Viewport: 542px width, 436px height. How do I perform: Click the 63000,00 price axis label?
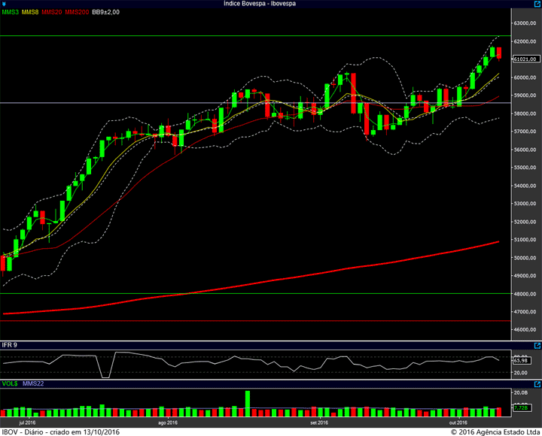click(x=525, y=23)
